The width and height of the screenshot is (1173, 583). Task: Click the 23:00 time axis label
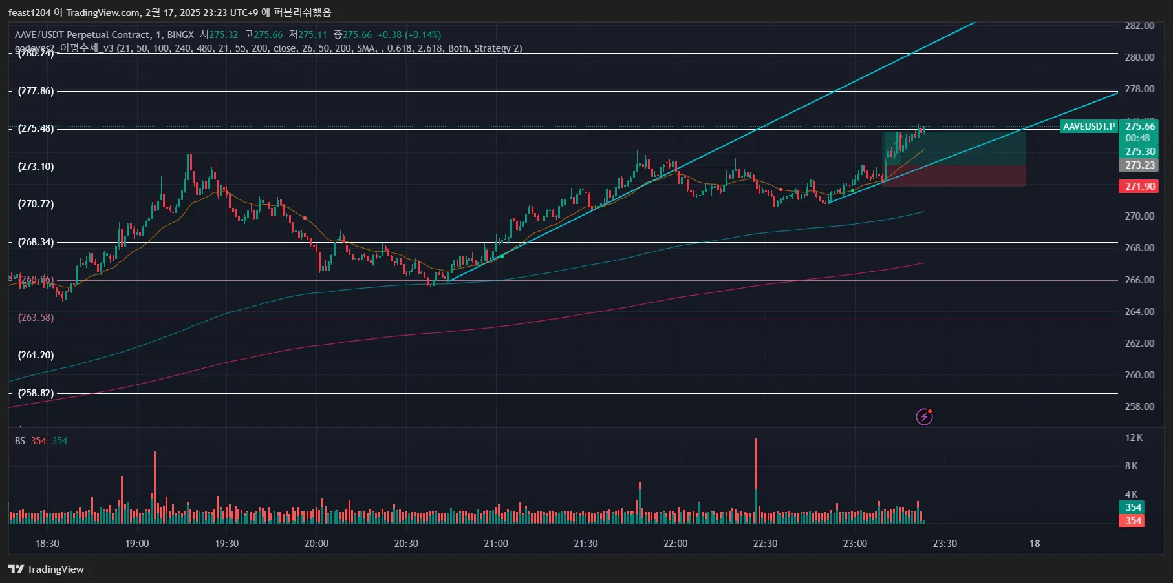coord(855,544)
